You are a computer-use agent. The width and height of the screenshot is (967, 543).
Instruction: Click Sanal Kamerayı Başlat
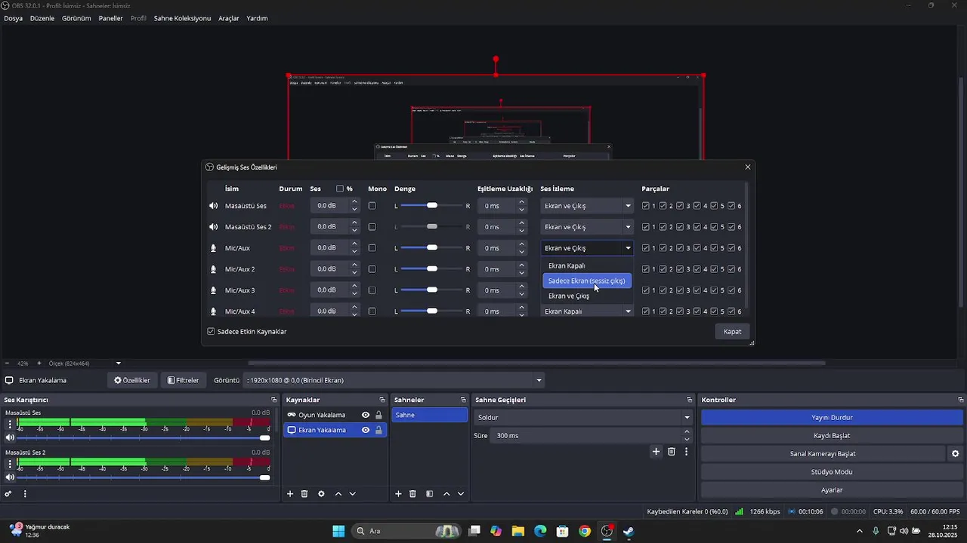pyautogui.click(x=823, y=453)
